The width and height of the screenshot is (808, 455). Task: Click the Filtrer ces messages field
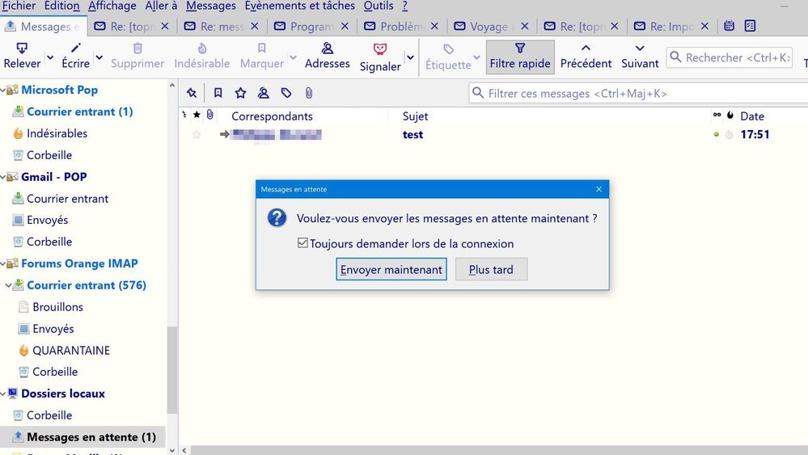pos(623,94)
